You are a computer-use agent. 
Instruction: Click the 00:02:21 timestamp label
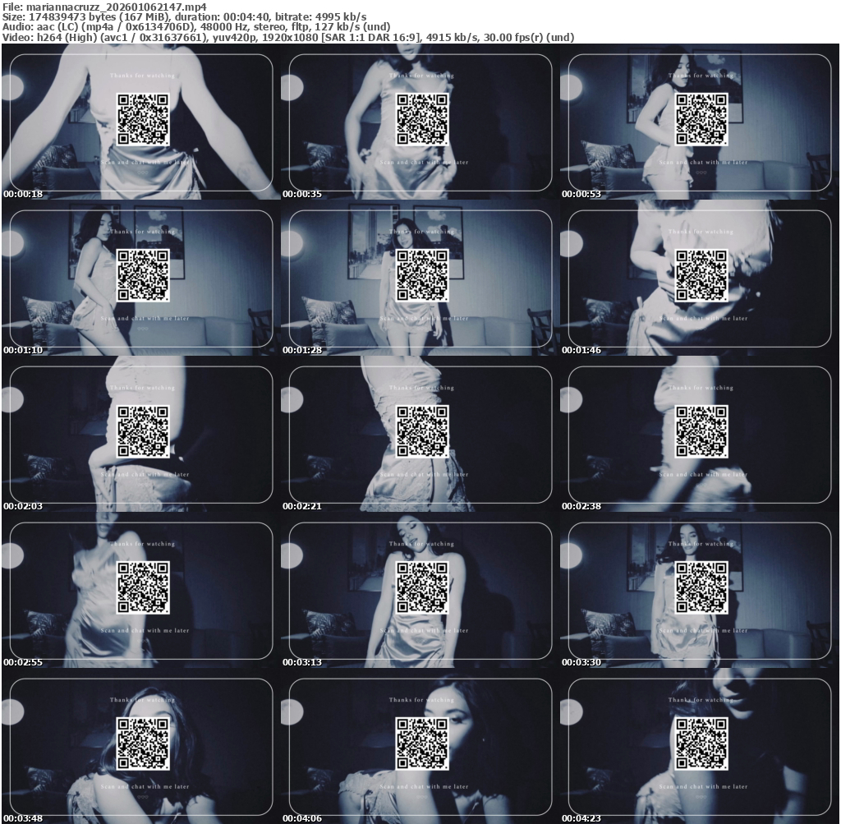pyautogui.click(x=302, y=506)
